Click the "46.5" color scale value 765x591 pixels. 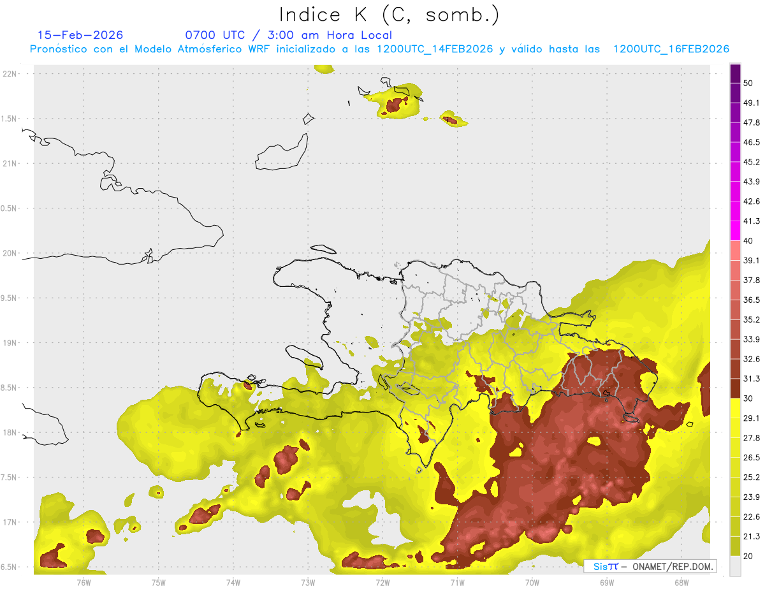[x=752, y=143]
